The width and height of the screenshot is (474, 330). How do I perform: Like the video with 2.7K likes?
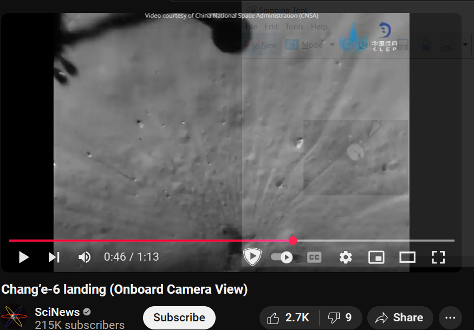tap(289, 318)
